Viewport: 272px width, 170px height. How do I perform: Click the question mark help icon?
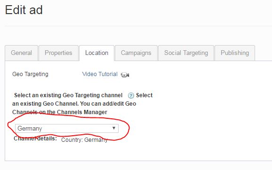click(x=131, y=95)
